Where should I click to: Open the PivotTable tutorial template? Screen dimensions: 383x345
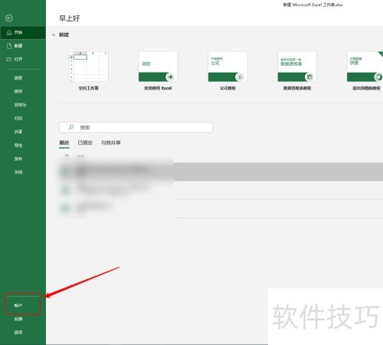click(x=297, y=71)
